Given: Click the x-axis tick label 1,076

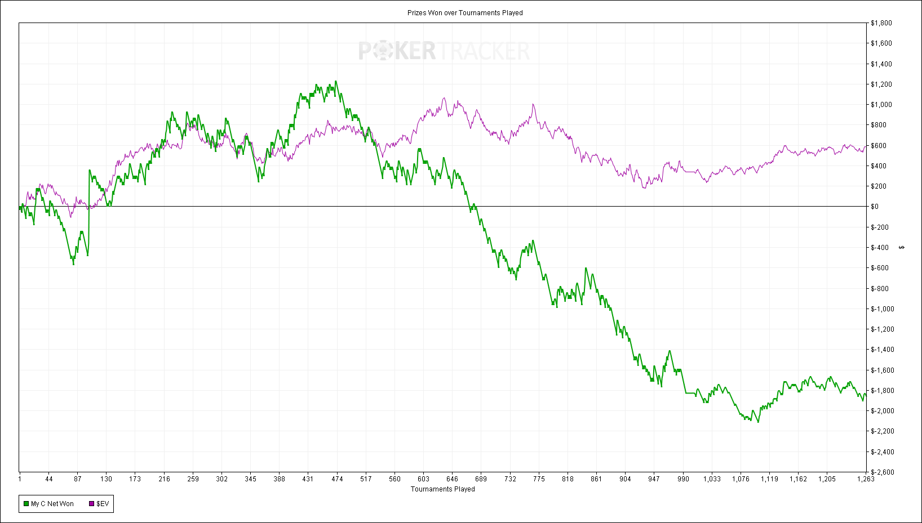Looking at the screenshot, I should click(741, 479).
